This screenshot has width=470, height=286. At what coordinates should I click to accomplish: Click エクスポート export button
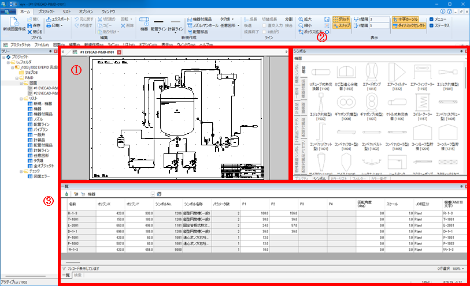(x=58, y=19)
